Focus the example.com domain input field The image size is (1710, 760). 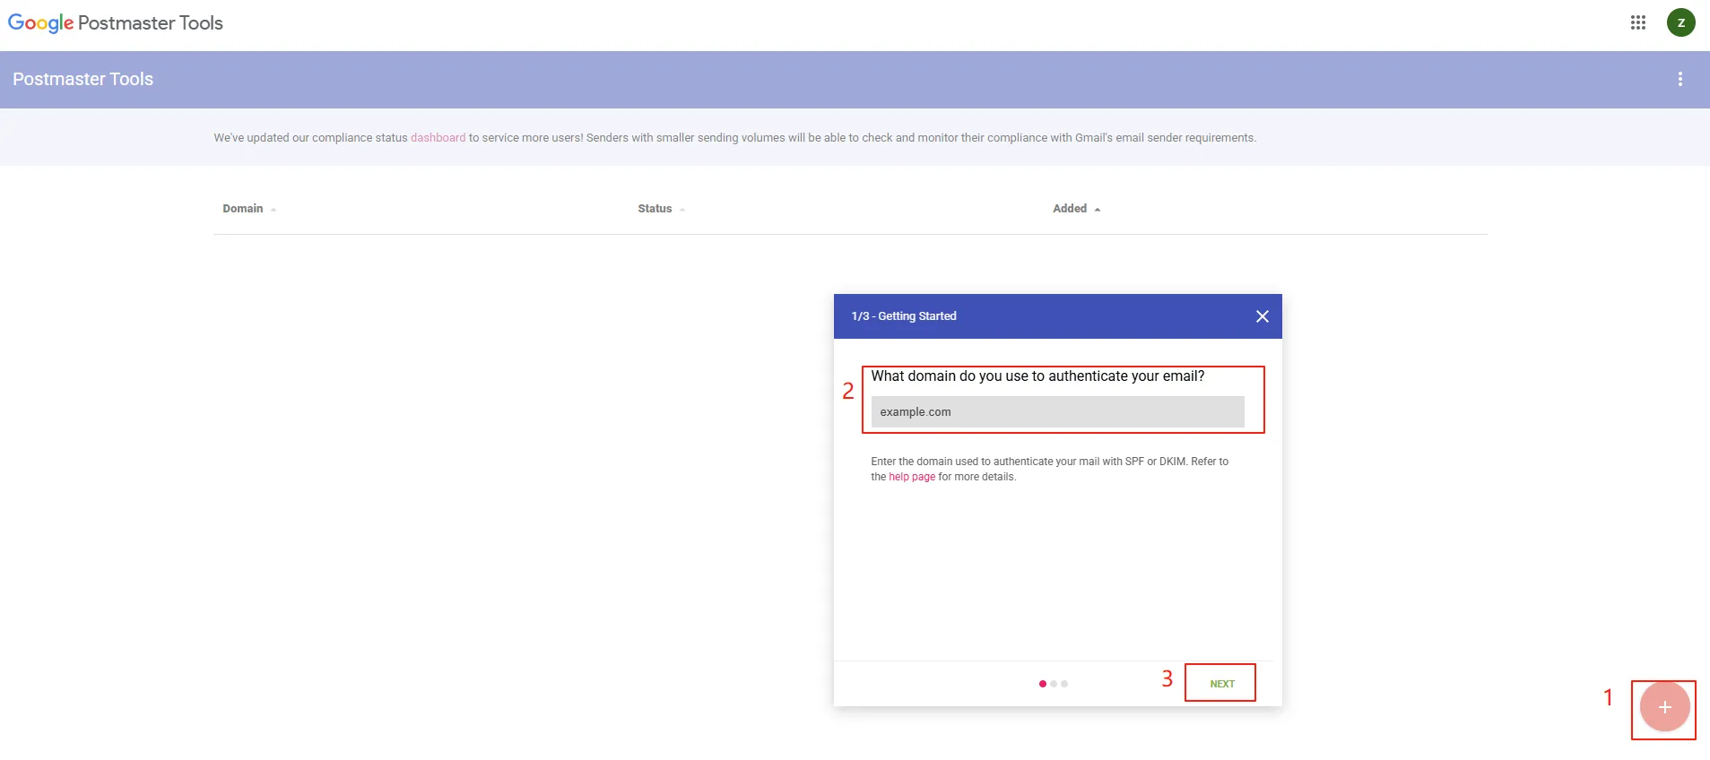[x=1057, y=412]
